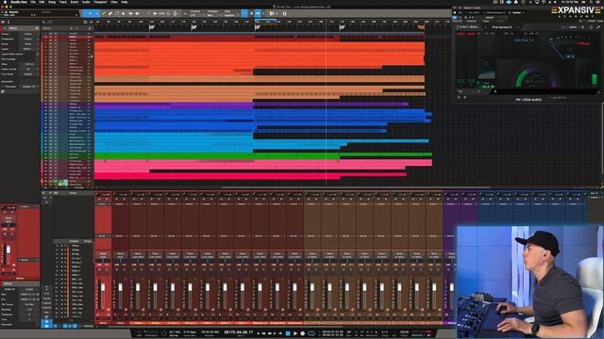Open the Transport menu
This screenshot has width=604, height=339.
[100, 2]
